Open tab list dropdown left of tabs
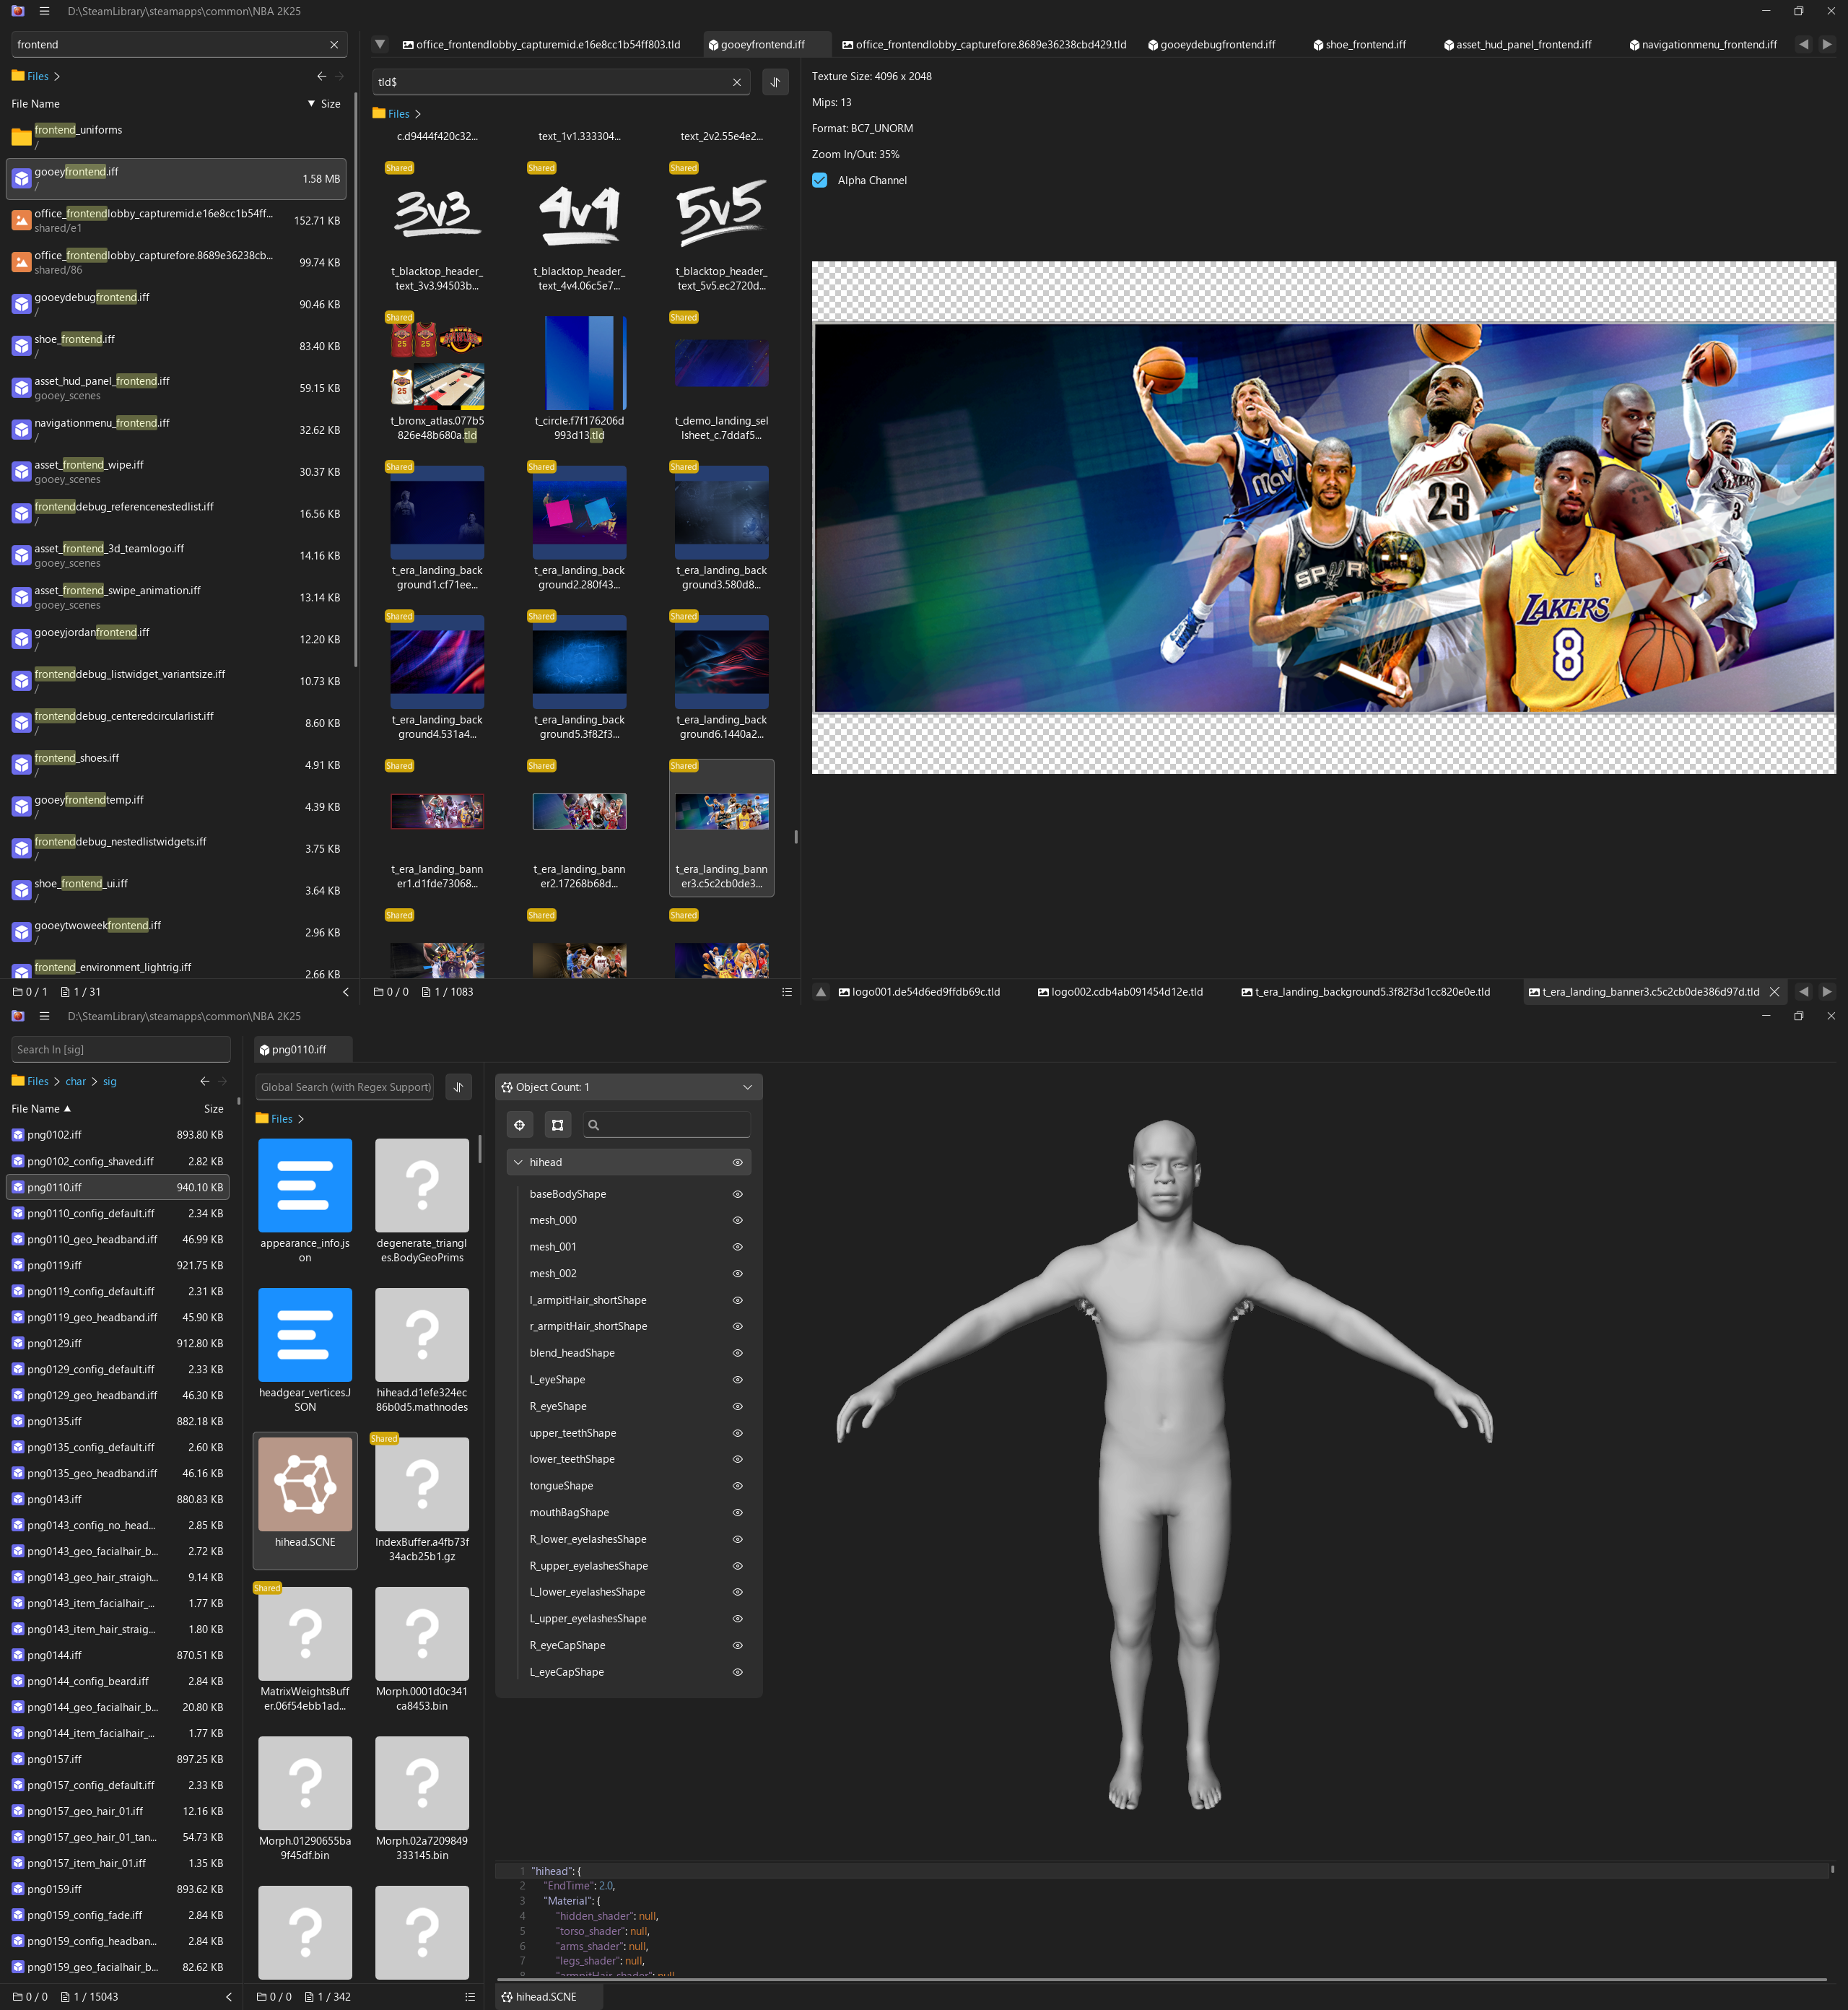The height and width of the screenshot is (2010, 1848). coord(380,45)
